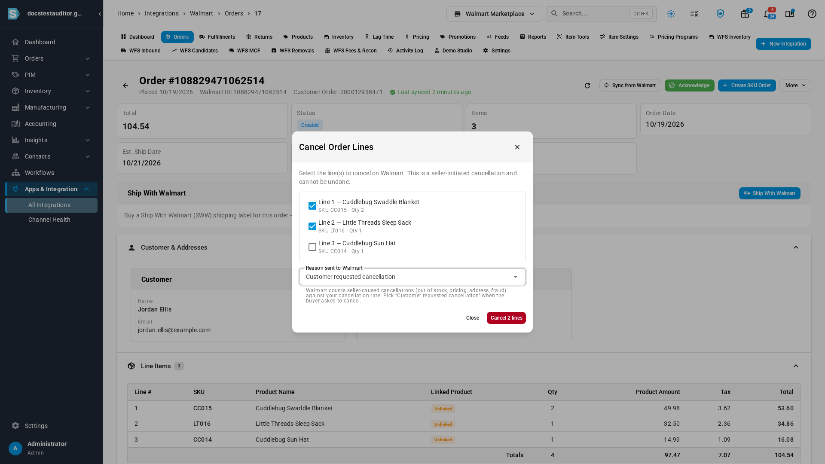Image resolution: width=825 pixels, height=464 pixels.
Task: Open the notifications bell icon
Action: pyautogui.click(x=768, y=14)
